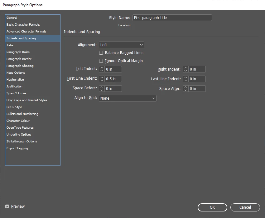Decrease First Line Indent with down arrow
265x218 pixels.
pos(102,80)
